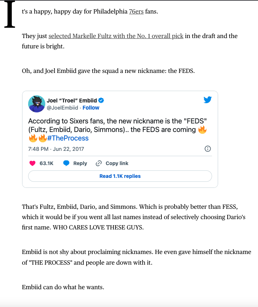Click the tweet info circle icon
The height and width of the screenshot is (307, 258).
click(208, 149)
